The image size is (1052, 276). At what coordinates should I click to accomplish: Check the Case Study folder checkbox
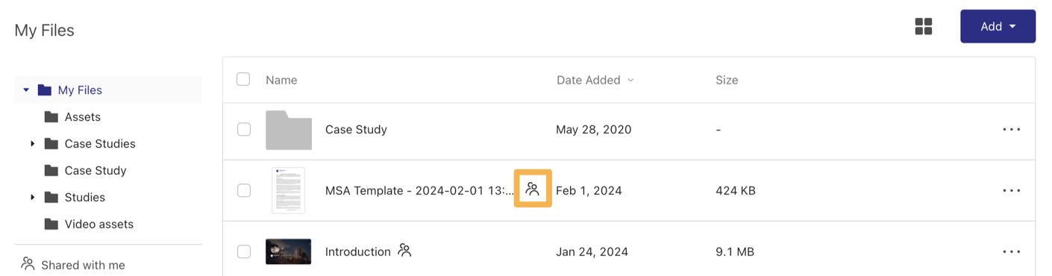pyautogui.click(x=244, y=129)
